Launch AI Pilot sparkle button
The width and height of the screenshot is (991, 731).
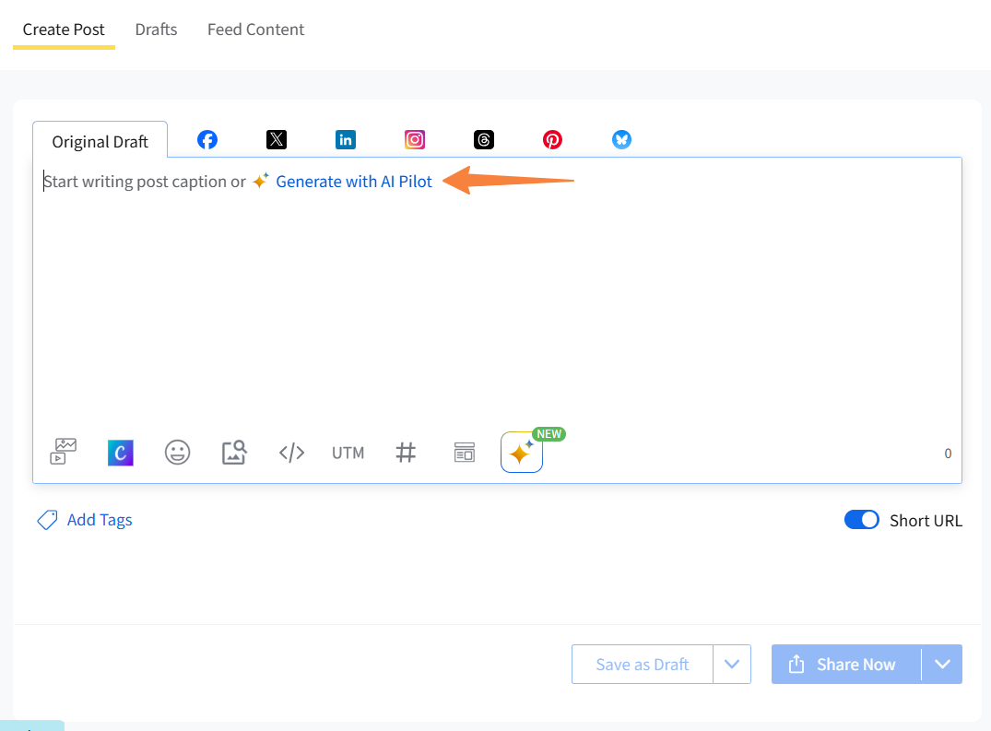coord(521,453)
